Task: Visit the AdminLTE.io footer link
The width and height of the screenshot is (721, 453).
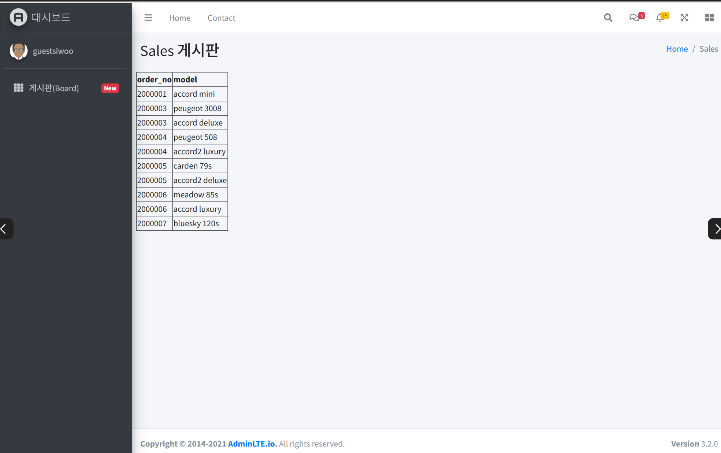Action: [x=252, y=443]
